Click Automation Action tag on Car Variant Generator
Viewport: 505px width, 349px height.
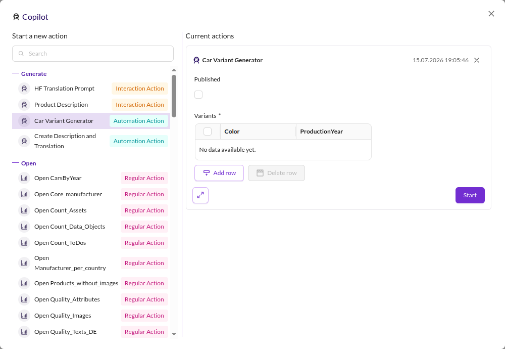tap(139, 121)
